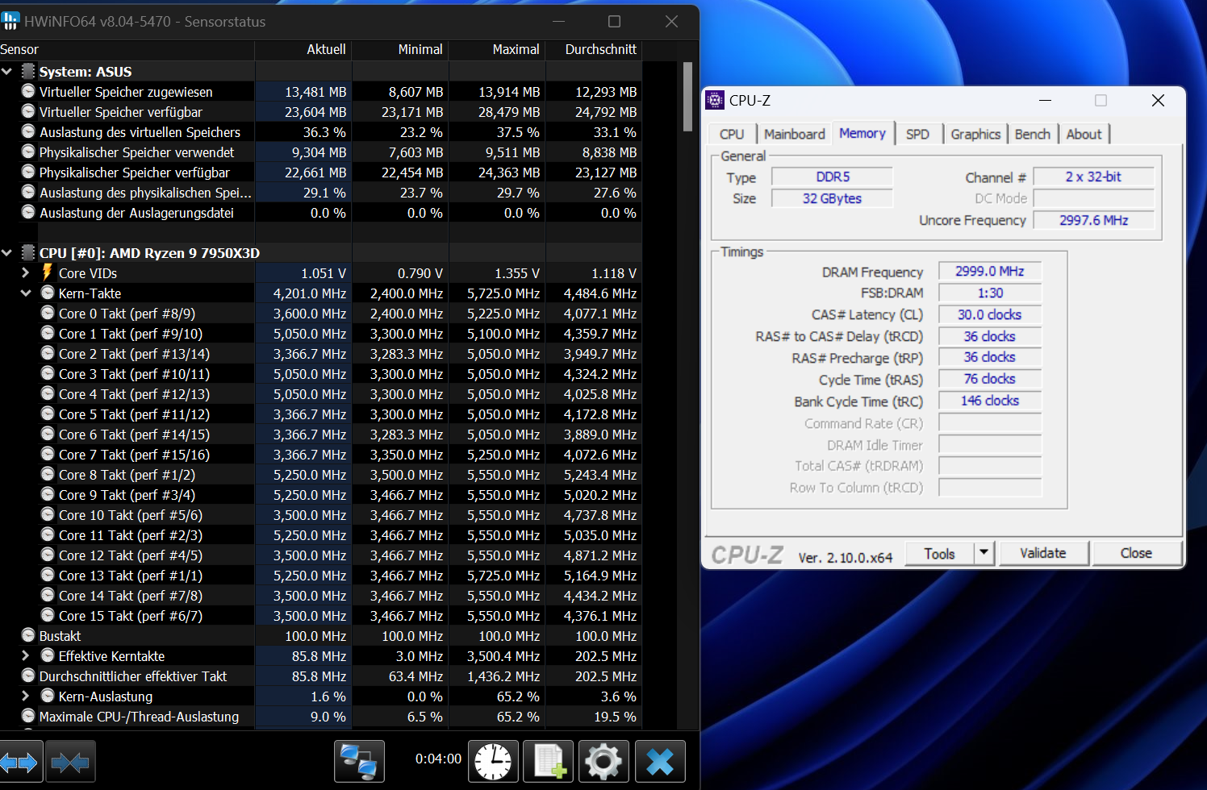
Task: Open the Graphics tab in CPU-Z
Action: [x=975, y=134]
